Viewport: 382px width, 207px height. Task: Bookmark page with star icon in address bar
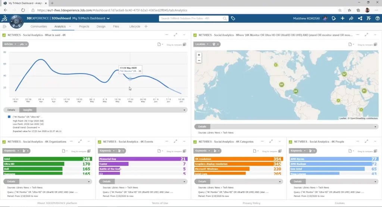(340, 10)
